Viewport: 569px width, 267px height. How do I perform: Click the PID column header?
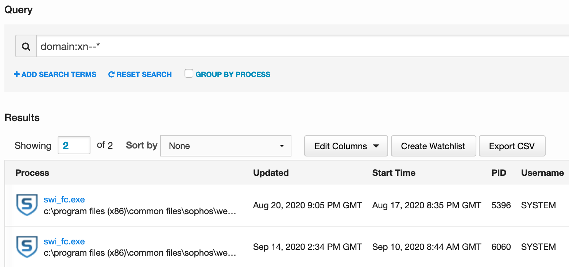coord(499,173)
